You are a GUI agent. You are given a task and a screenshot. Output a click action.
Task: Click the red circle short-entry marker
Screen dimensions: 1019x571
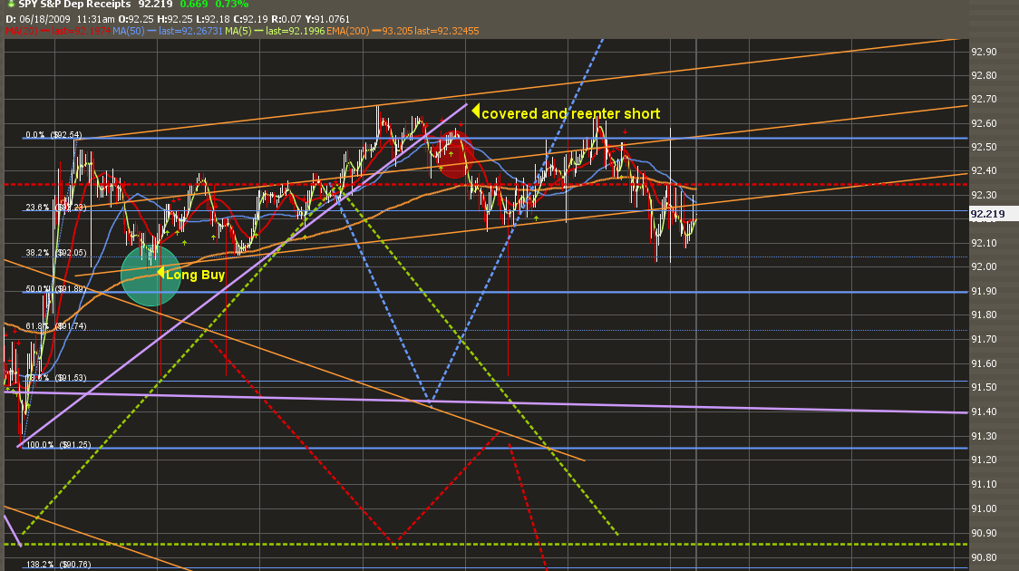(454, 155)
